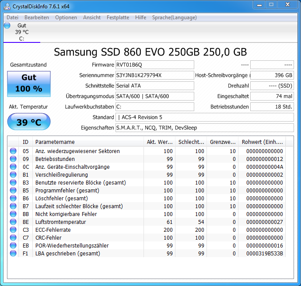This screenshot has height=286, width=301.
Task: Select the Löschfehler (gesamt) row
Action: [147, 199]
